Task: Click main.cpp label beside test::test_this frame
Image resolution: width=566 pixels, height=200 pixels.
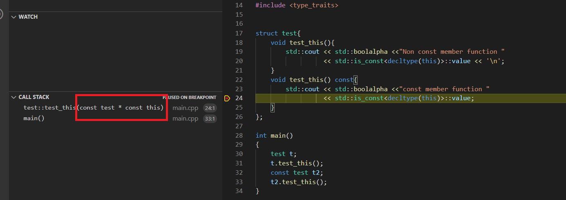Action: (185, 108)
